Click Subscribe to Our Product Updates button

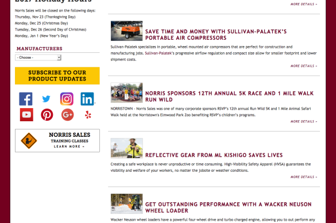click(57, 76)
